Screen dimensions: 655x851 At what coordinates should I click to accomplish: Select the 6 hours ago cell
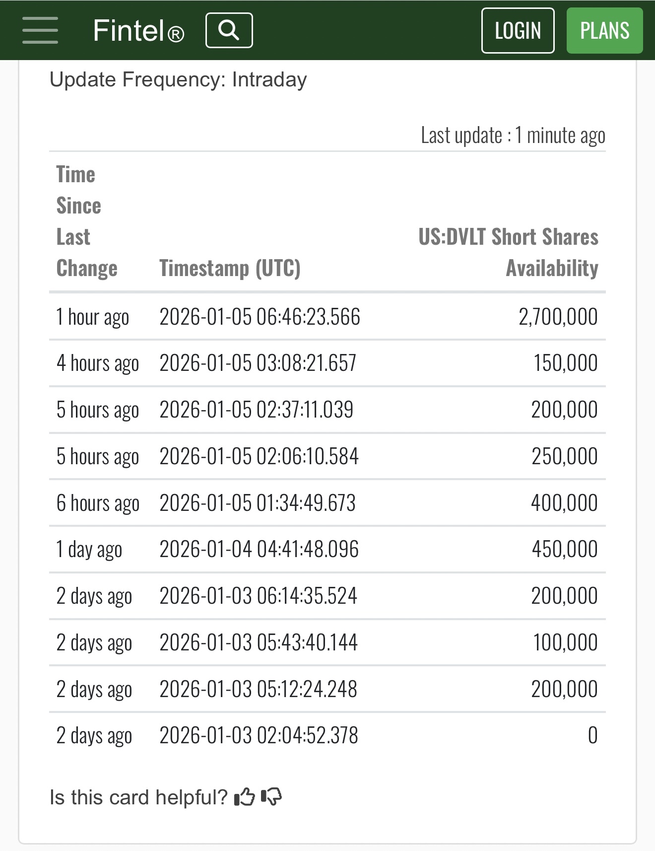point(98,503)
